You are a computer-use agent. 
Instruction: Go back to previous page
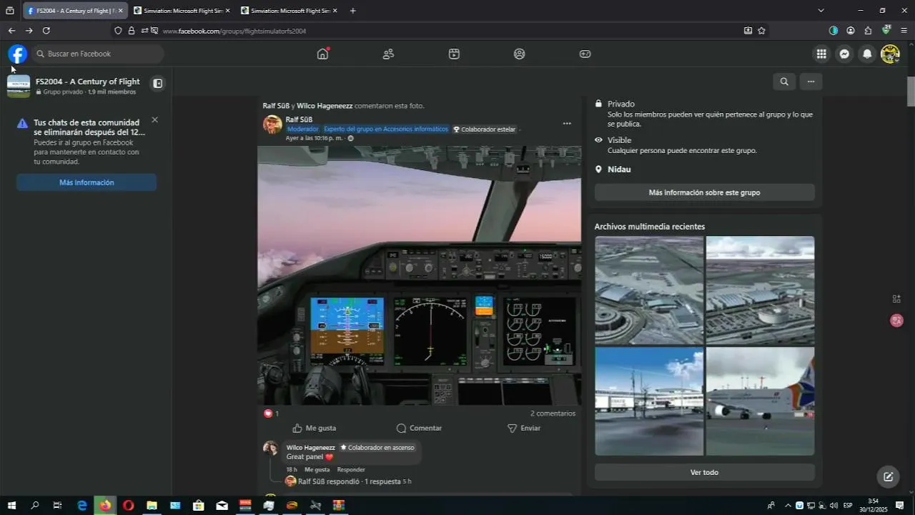pos(11,31)
